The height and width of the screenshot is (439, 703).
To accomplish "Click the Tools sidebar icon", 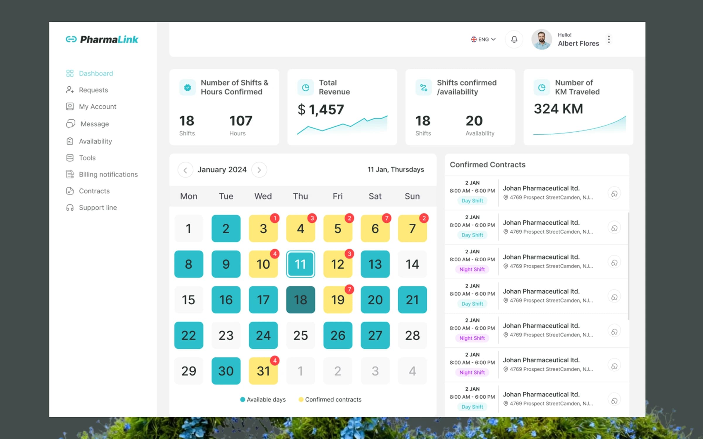I will 70,158.
